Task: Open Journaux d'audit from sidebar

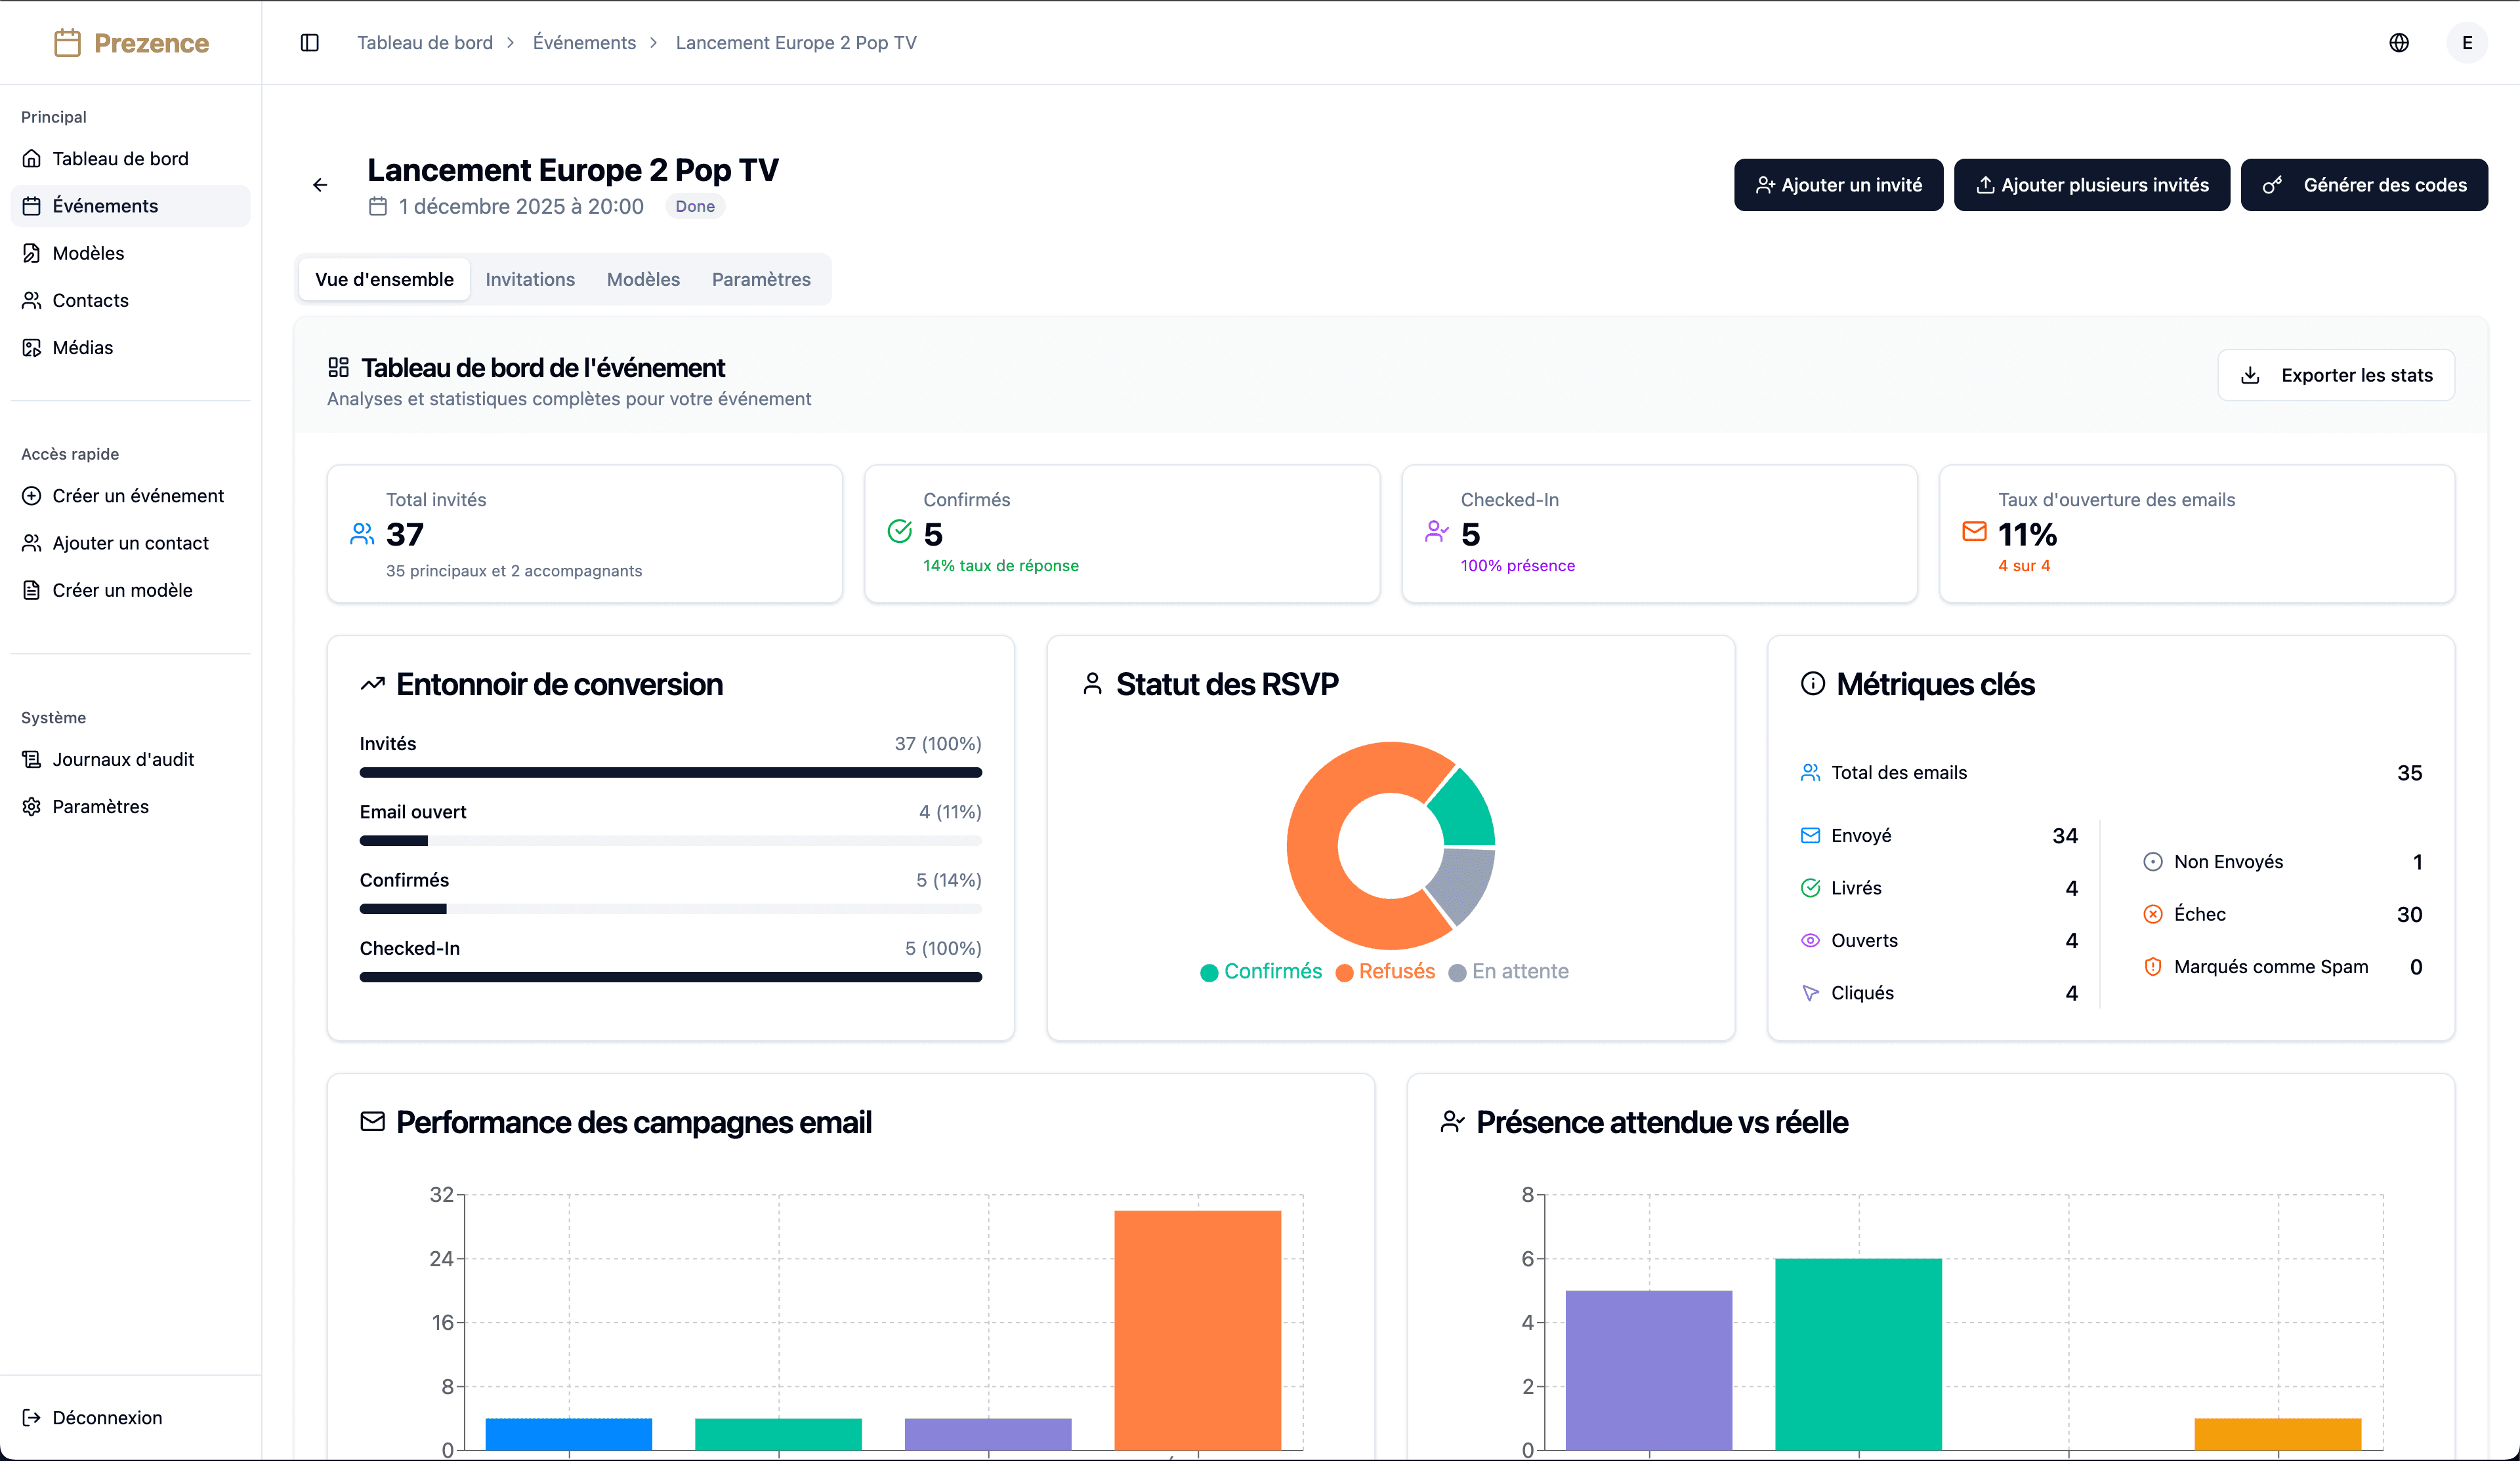Action: [x=122, y=759]
